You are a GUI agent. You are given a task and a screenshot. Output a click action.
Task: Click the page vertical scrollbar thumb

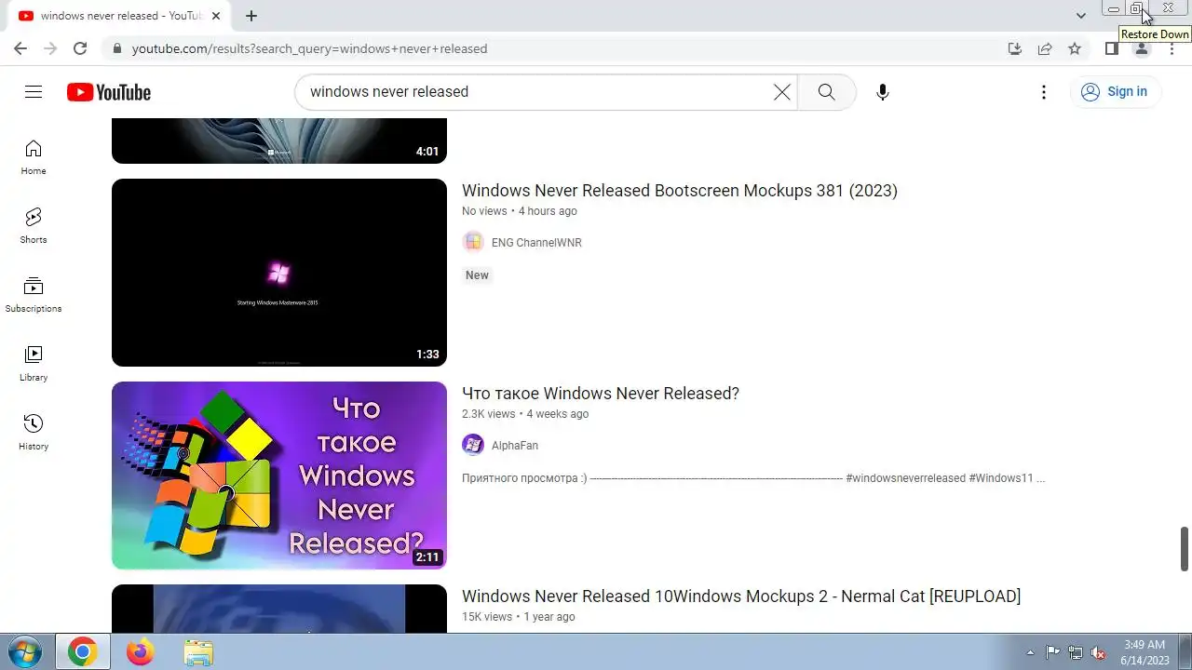coord(1185,549)
